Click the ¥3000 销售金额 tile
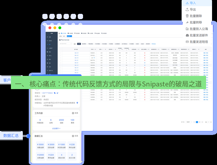217x165 pixels. (x=40, y=146)
